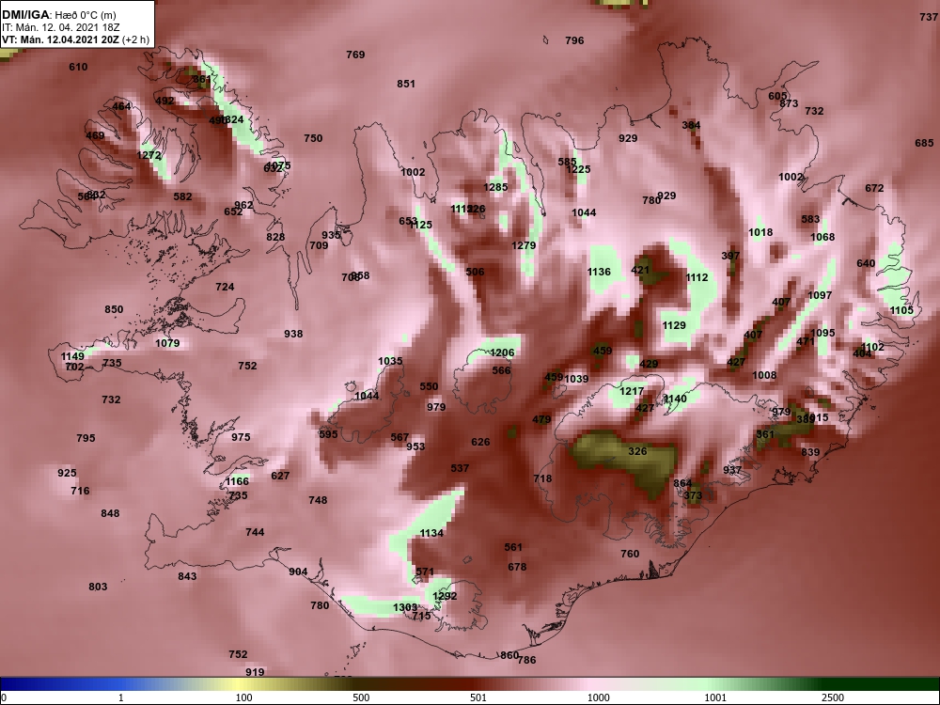Select the map value 1272 in the Westfjords
This screenshot has height=705, width=940.
tap(149, 155)
